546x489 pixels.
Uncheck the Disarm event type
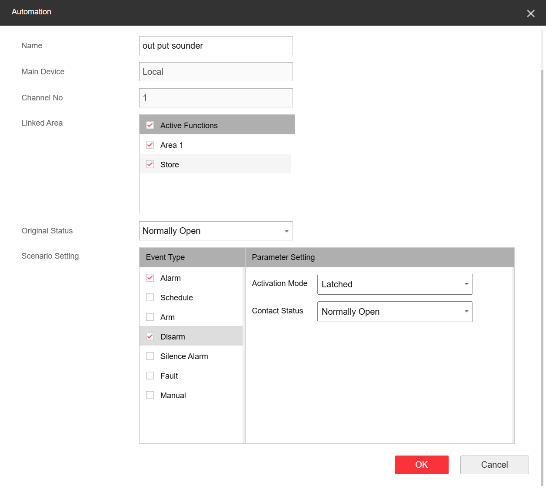tap(150, 336)
